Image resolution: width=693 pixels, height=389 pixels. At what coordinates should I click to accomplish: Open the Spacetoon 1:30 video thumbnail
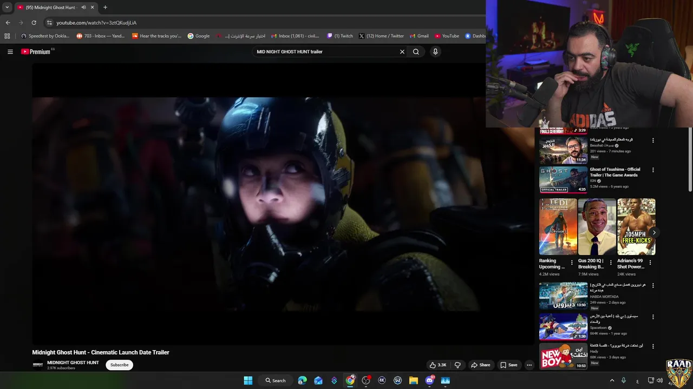[x=563, y=327]
